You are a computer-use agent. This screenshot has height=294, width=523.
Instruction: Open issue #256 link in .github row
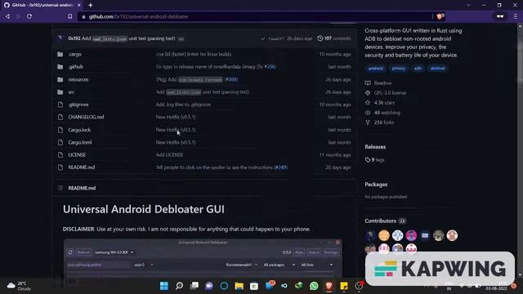[x=270, y=67]
